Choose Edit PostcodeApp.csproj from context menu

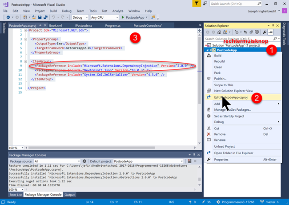pos(243,97)
